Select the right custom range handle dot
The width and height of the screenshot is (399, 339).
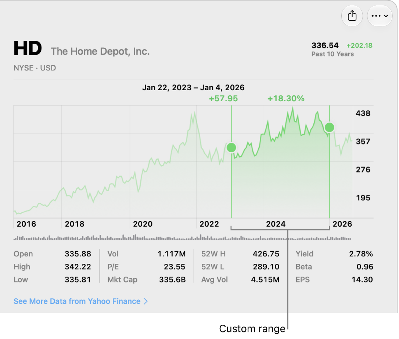(330, 127)
